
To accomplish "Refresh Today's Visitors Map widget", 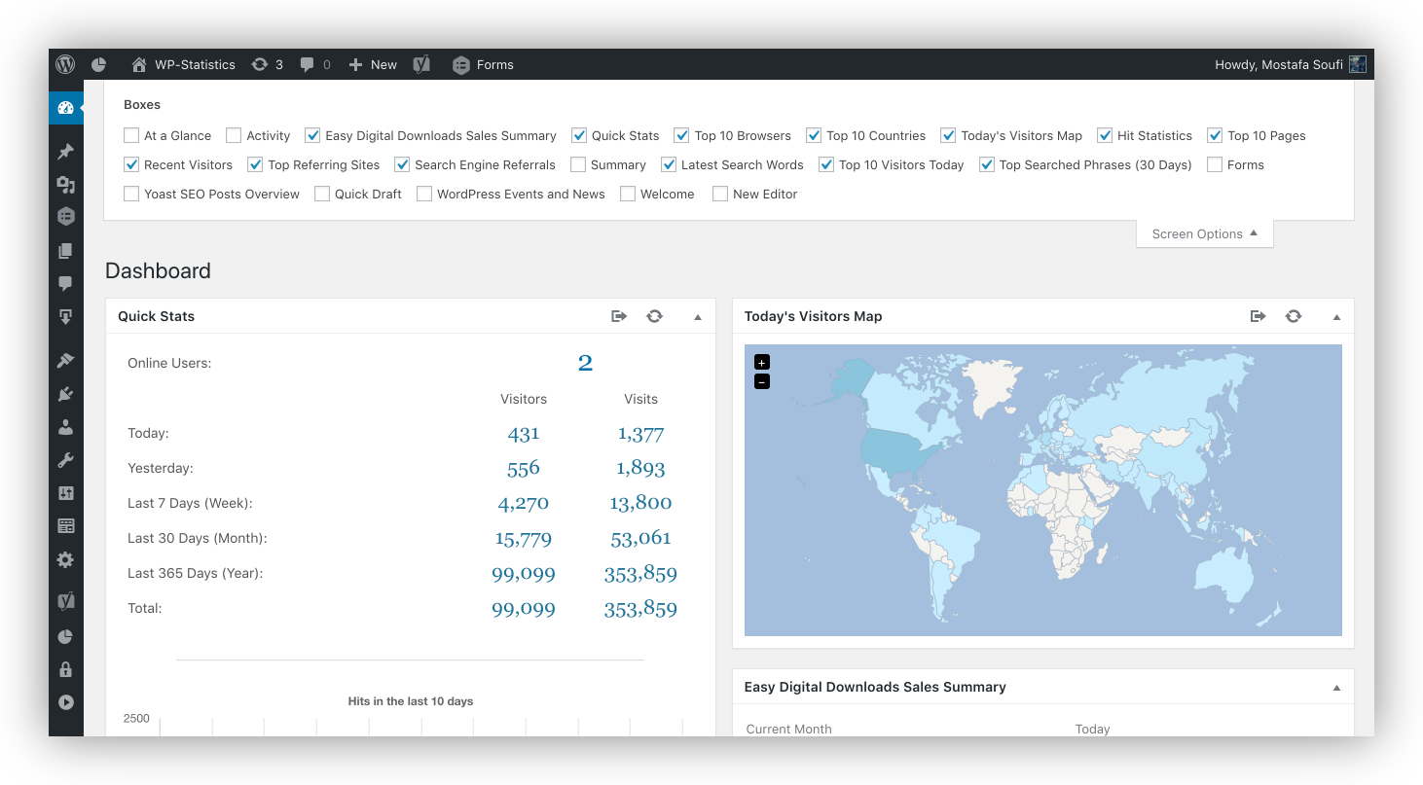I will [x=1293, y=316].
